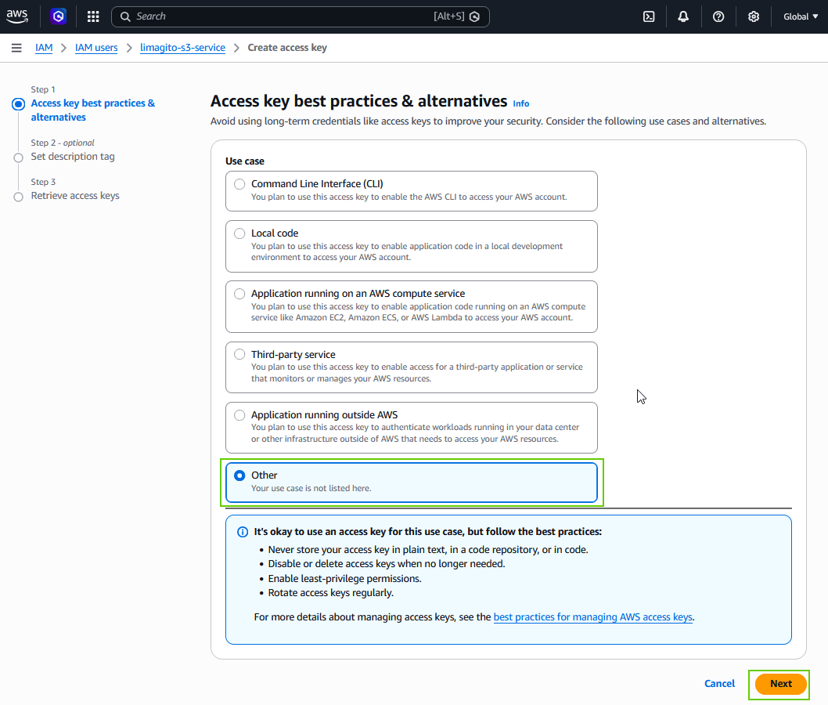The height and width of the screenshot is (705, 828).
Task: Click 'Disable or delete access keys when no longer needed.'
Action: coord(387,564)
